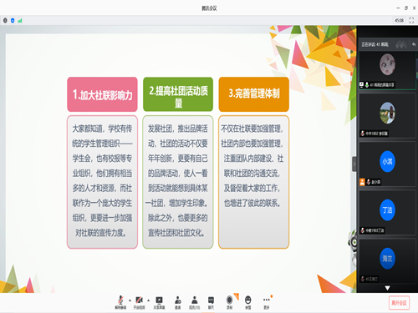Open the emoji reactions icon
This screenshot has width=418, height=313.
[x=247, y=302]
